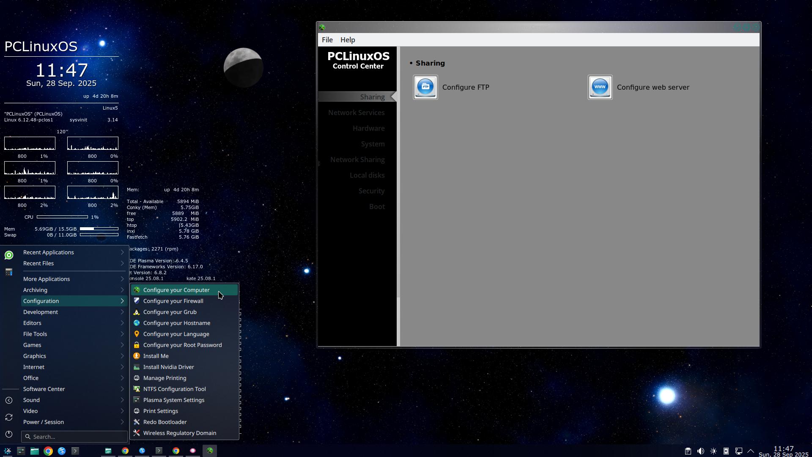Click the network connection tray icon
Viewport: 812px width, 457px height.
(738, 451)
